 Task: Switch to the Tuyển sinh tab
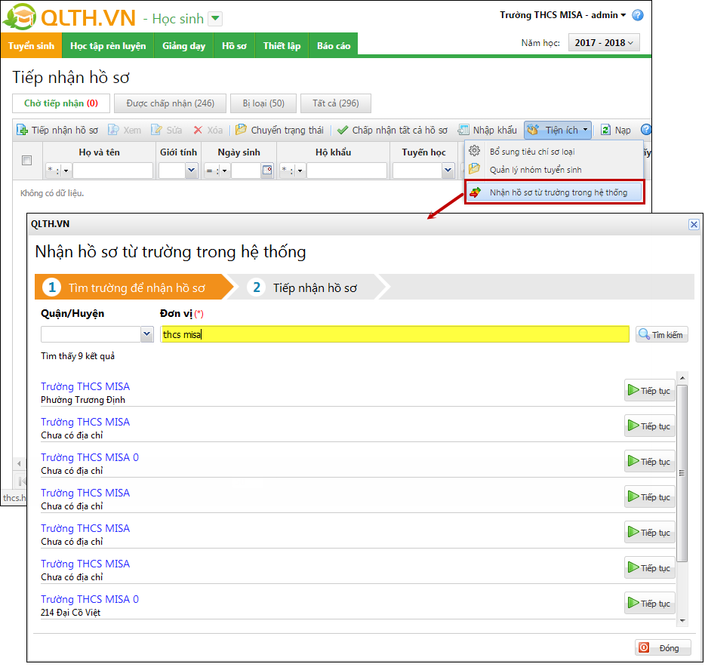click(31, 45)
